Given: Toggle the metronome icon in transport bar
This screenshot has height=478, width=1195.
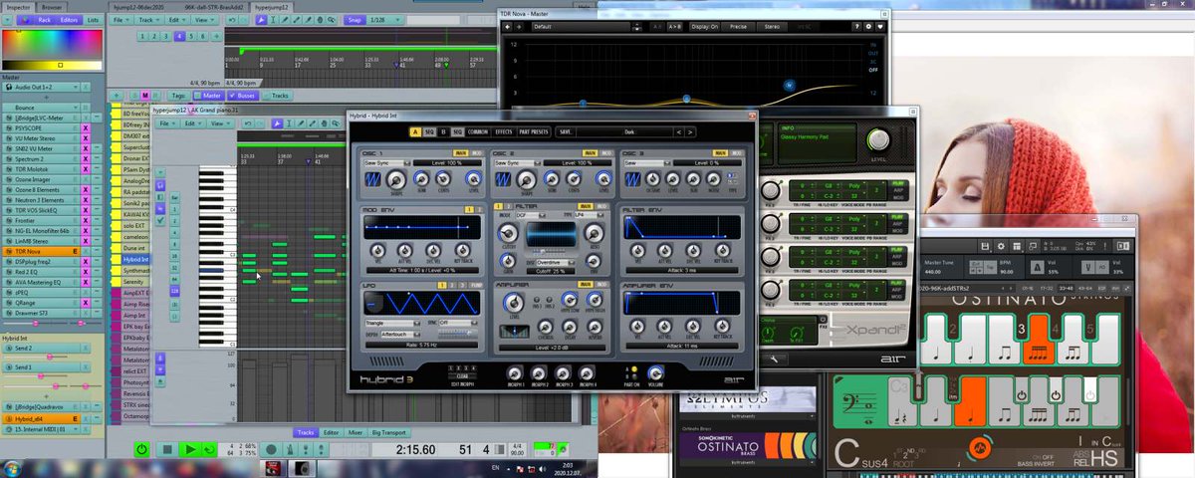Looking at the screenshot, I should [289, 450].
